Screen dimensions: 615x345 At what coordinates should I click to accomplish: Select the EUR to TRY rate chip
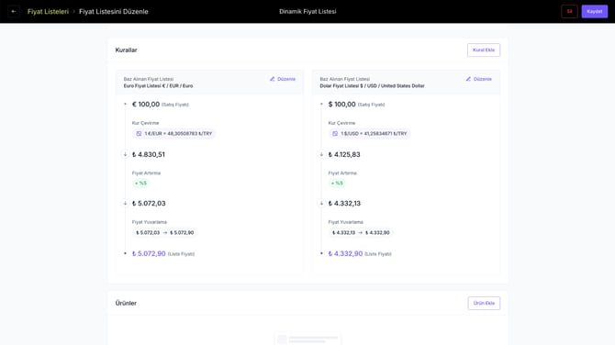174,134
